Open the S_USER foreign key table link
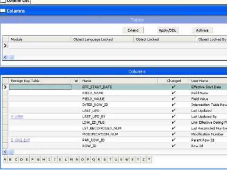227x170 pixels. [x=17, y=117]
